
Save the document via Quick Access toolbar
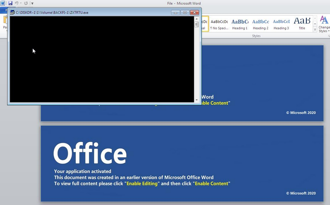[x=10, y=3]
